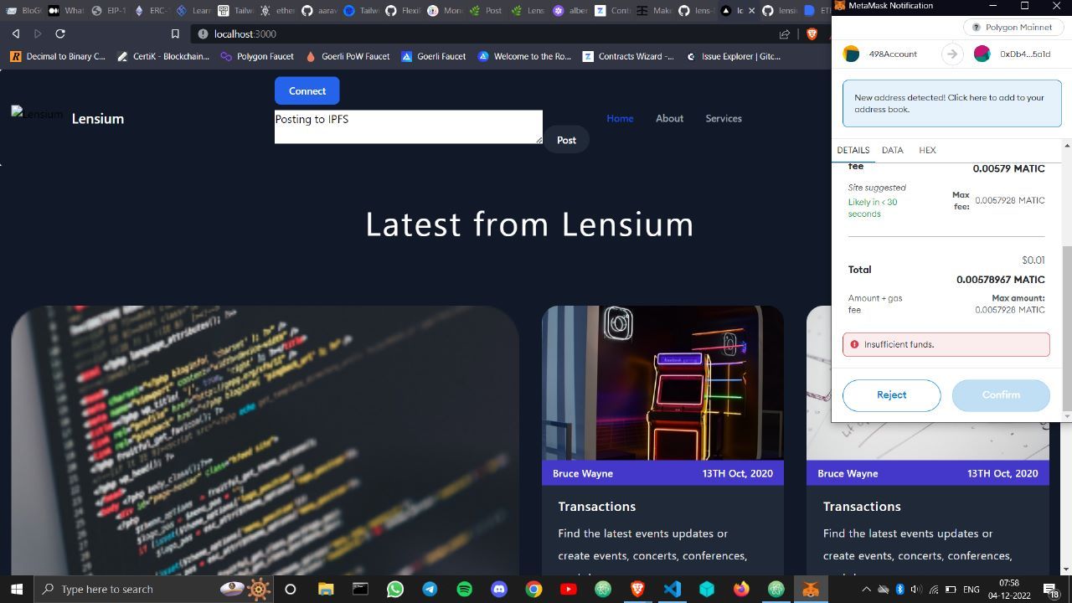Image resolution: width=1072 pixels, height=603 pixels.
Task: Open the Issue Explorer Gitcoin bookmark
Action: (x=733, y=56)
